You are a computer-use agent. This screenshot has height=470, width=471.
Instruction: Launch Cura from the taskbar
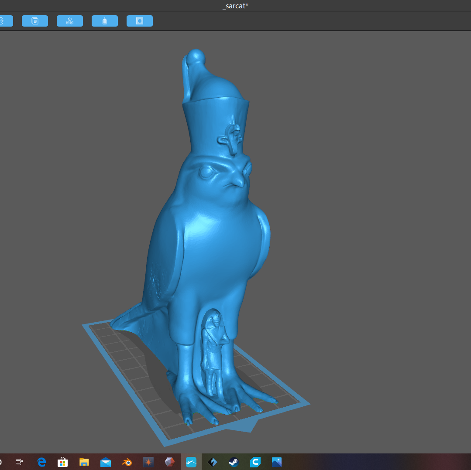coord(255,462)
